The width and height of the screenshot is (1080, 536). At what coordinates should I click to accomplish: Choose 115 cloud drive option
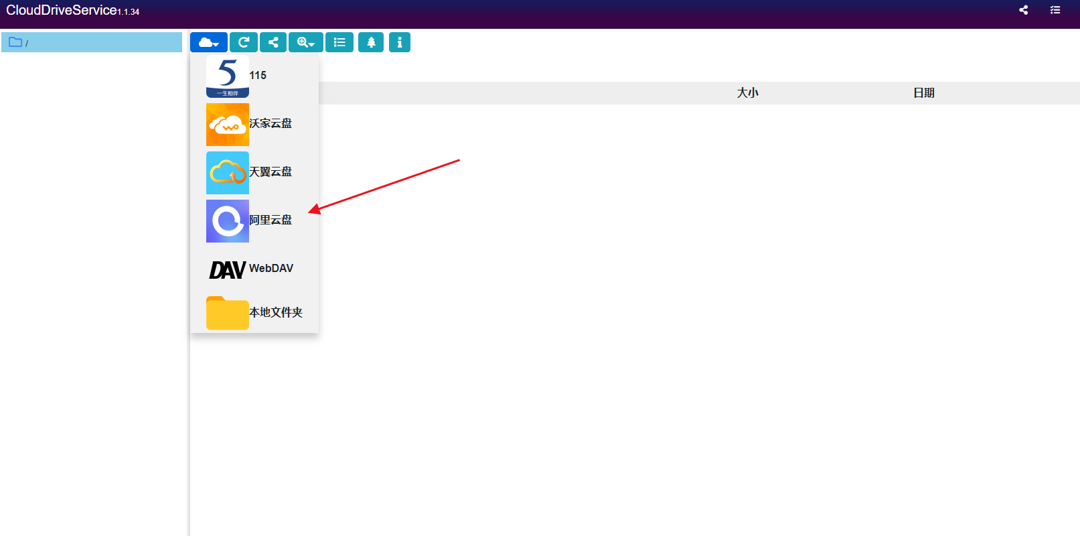pyautogui.click(x=254, y=76)
